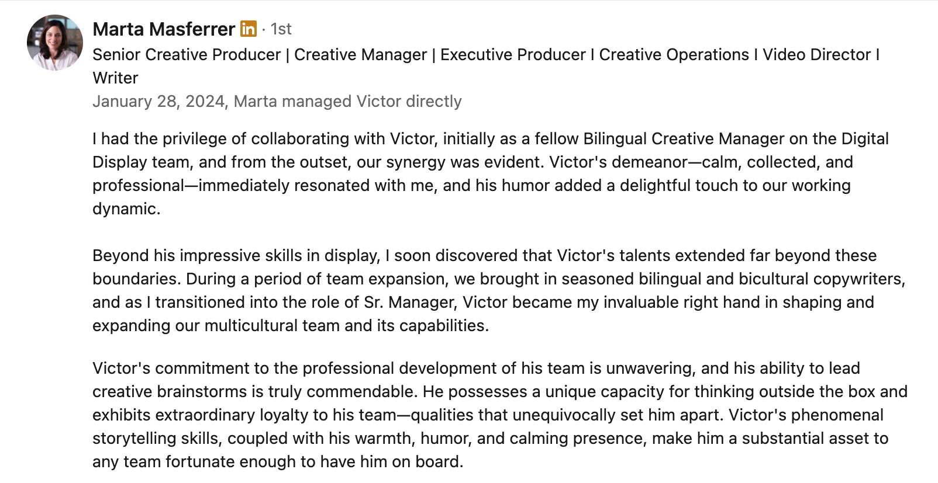The image size is (938, 483).
Task: Click "Creative Operations" in the headline
Action: coord(674,54)
